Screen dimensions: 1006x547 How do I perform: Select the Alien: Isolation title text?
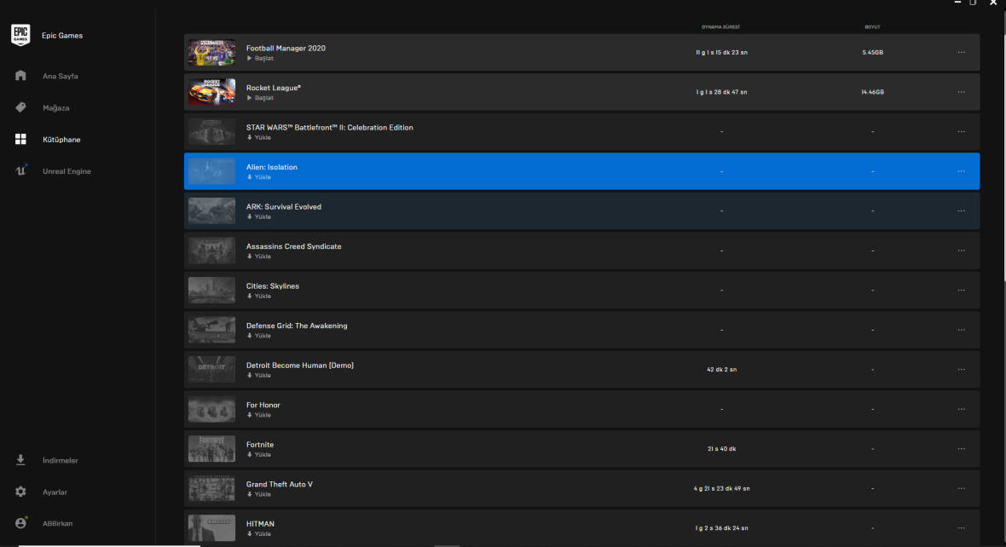pyautogui.click(x=272, y=167)
